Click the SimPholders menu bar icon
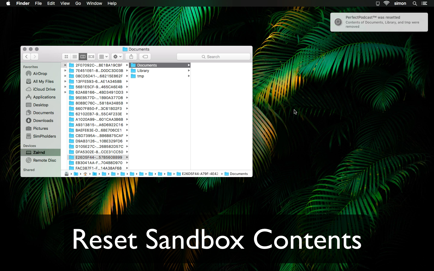Viewport: 434px width, 271px height. (378, 3)
